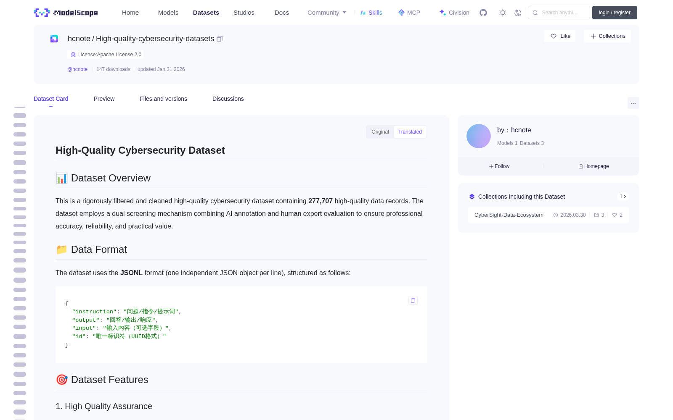Open the Studios section
Viewport: 673px width, 420px height.
click(244, 13)
